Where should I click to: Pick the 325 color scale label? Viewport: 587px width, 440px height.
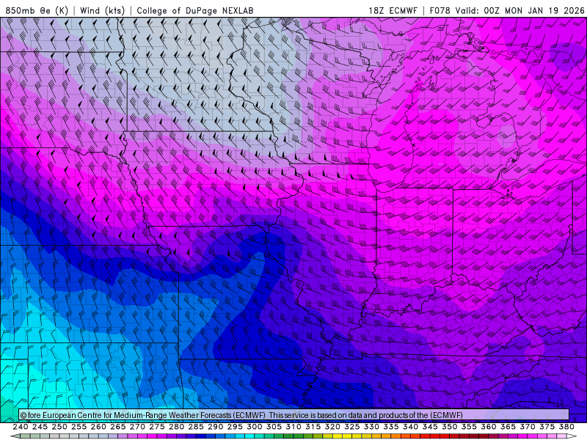351,427
